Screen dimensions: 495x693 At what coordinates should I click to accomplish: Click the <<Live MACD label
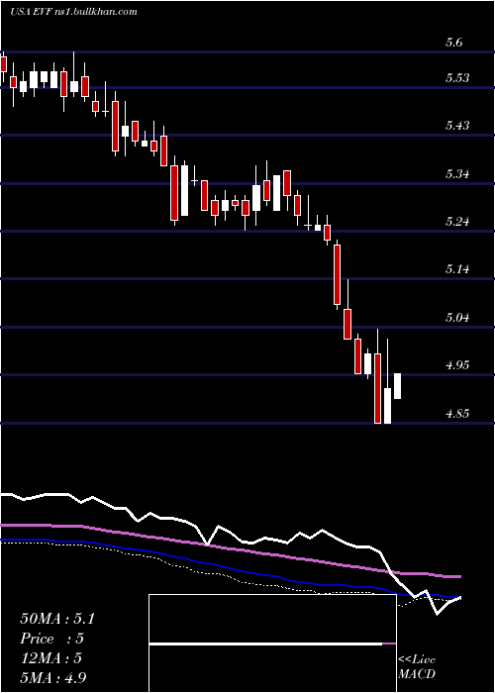[x=417, y=667]
